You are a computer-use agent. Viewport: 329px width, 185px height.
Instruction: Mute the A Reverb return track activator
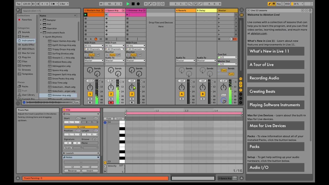(x=182, y=94)
